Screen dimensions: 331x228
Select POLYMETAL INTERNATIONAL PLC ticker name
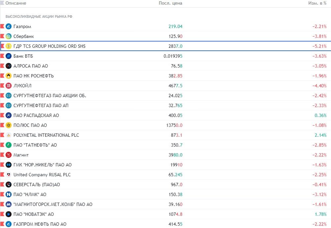(46, 135)
